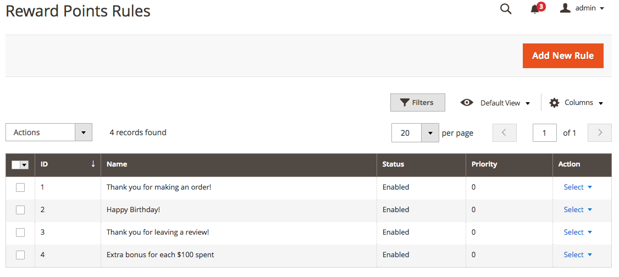
Task: Toggle the select-all header checkbox
Action: coord(16,165)
